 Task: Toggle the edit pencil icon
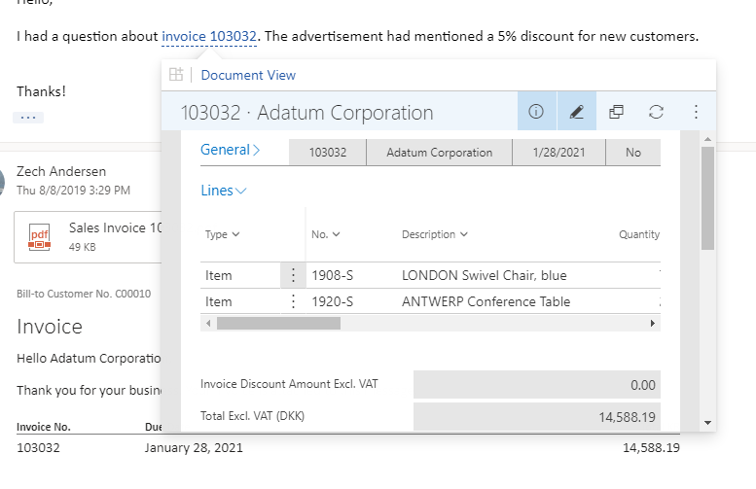click(x=576, y=112)
